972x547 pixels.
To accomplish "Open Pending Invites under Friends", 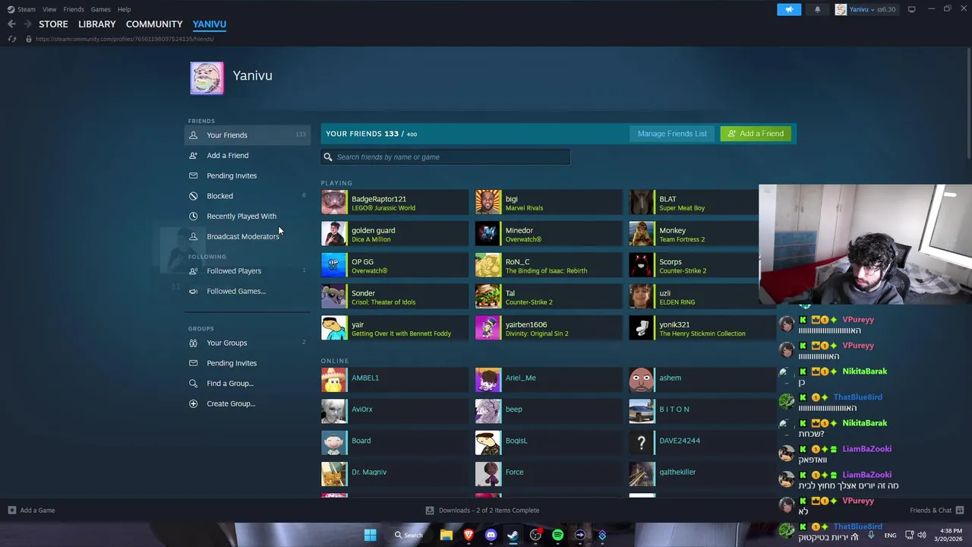I will tap(232, 175).
